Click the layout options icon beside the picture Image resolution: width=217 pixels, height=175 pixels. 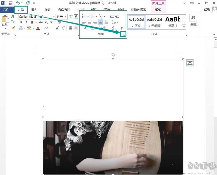point(190,63)
